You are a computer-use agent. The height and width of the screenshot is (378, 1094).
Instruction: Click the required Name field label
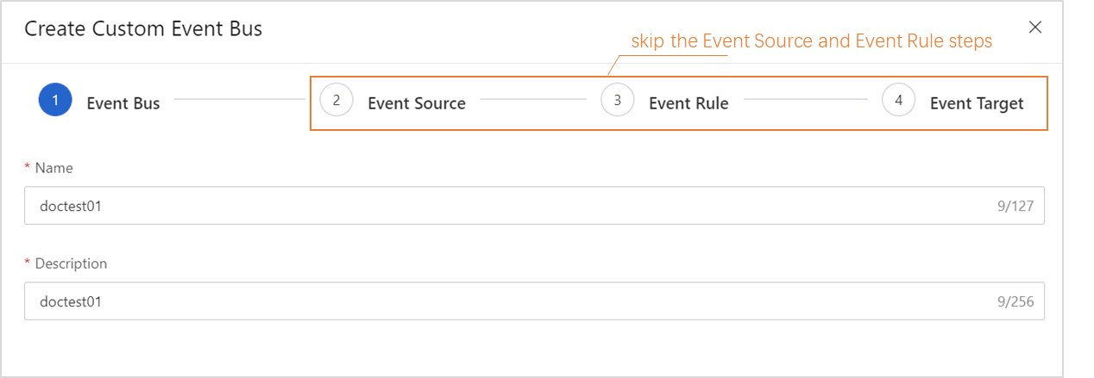[53, 168]
